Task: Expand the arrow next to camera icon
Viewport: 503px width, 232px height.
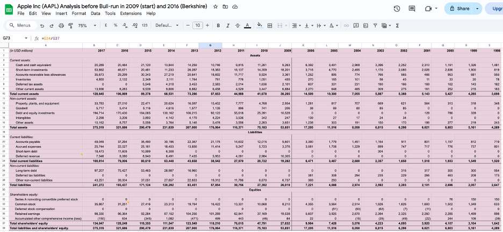Action: [435, 9]
